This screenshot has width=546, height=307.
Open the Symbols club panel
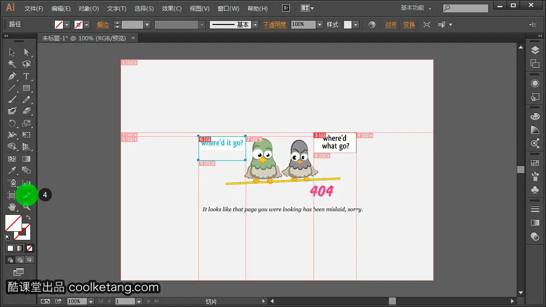535,189
